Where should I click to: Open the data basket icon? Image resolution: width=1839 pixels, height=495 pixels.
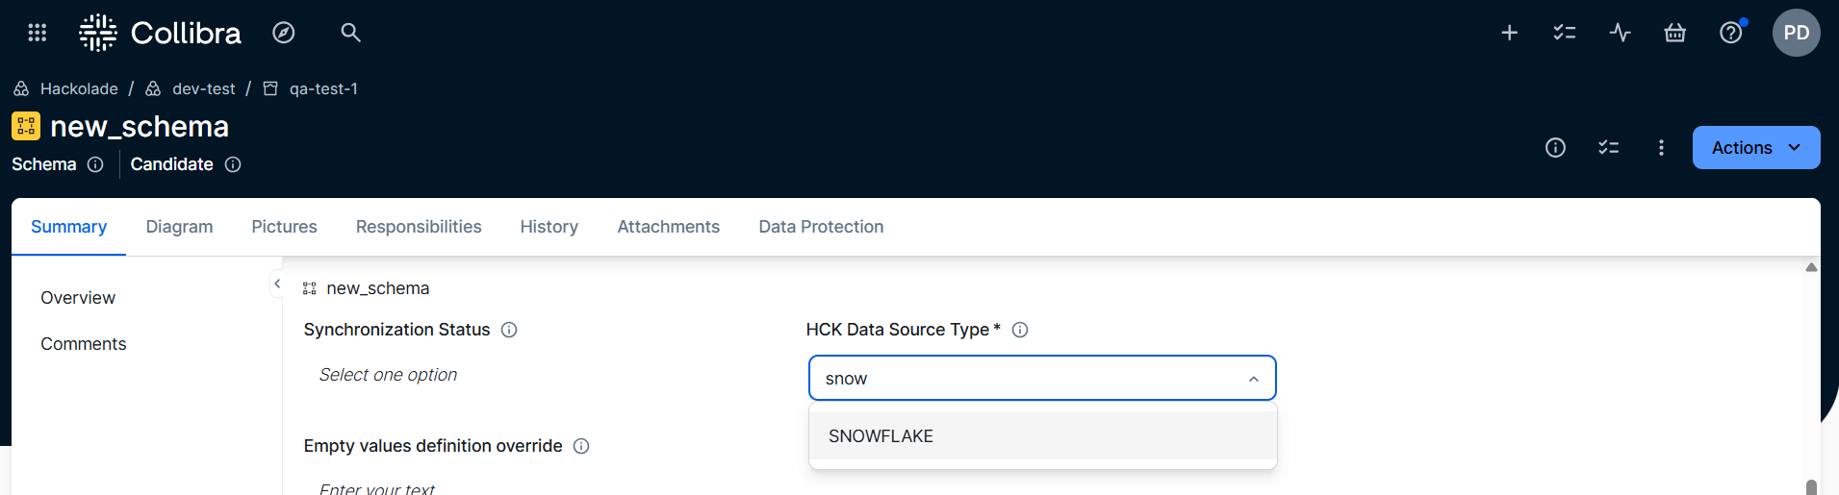(x=1674, y=33)
